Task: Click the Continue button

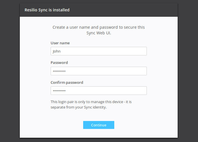Action: click(x=99, y=125)
